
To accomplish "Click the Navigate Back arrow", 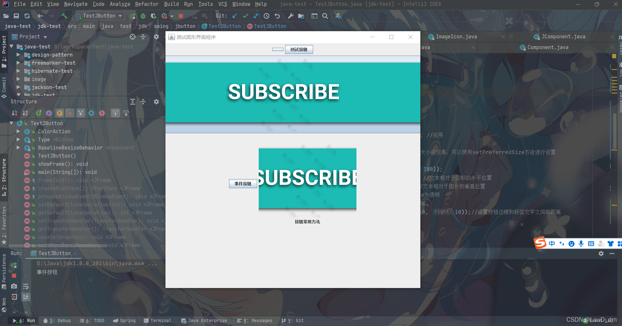I will click(40, 16).
